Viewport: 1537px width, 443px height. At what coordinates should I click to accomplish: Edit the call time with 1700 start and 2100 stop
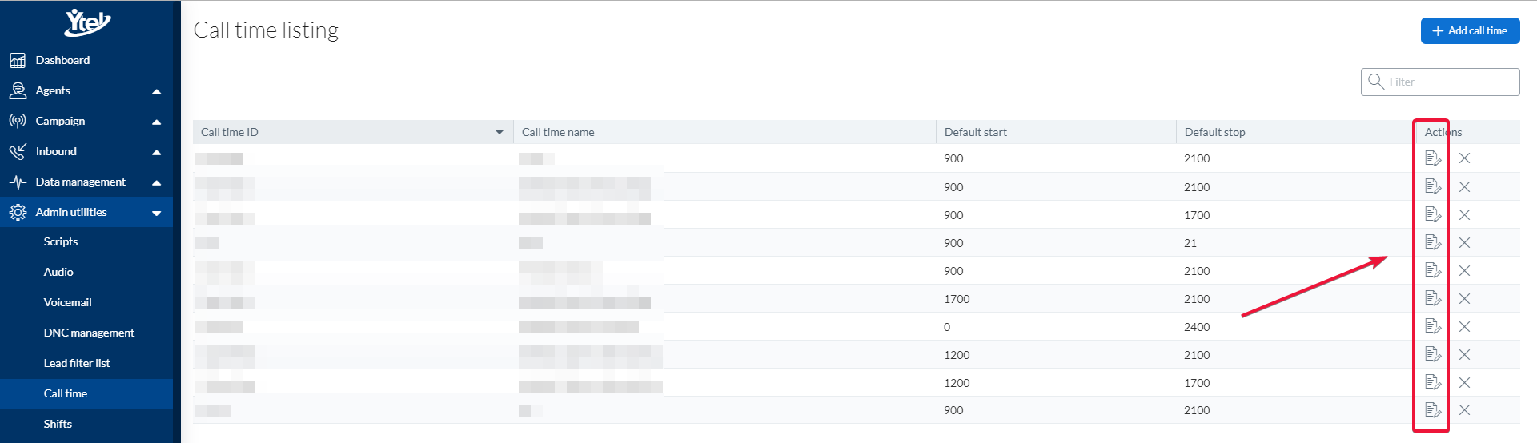pos(1433,298)
